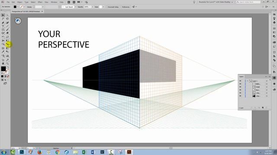Screen dimensions: 277x155
Task: Open the stroke weight dropdown
Action: pos(43,7)
